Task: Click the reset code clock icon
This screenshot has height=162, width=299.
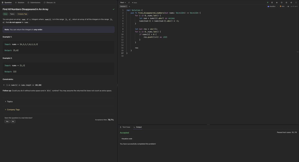Action: coord(282,2)
